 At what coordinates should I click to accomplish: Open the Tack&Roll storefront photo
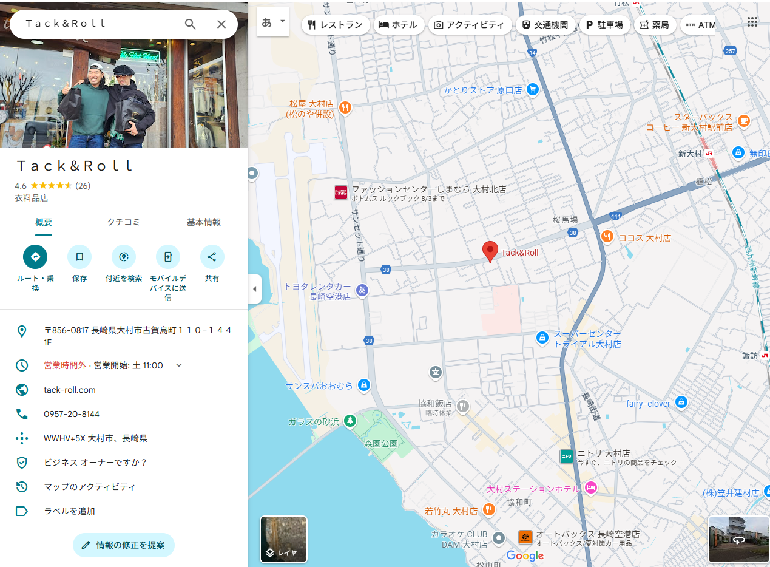[124, 93]
